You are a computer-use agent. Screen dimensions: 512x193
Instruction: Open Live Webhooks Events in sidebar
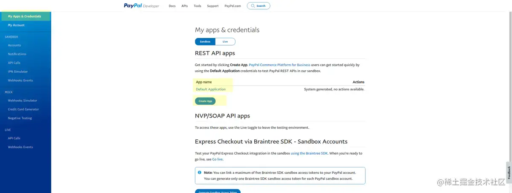[20, 147]
